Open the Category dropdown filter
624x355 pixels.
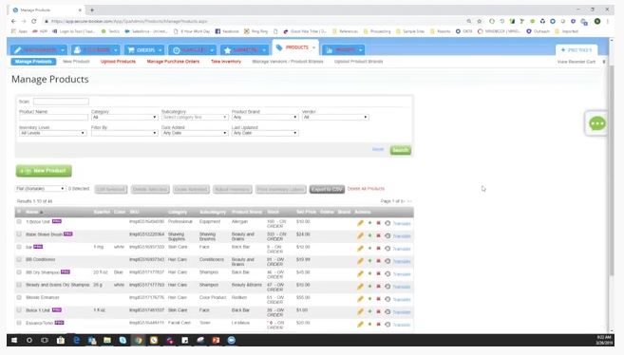124,118
